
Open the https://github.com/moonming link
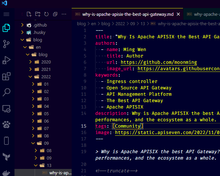(x=159, y=62)
